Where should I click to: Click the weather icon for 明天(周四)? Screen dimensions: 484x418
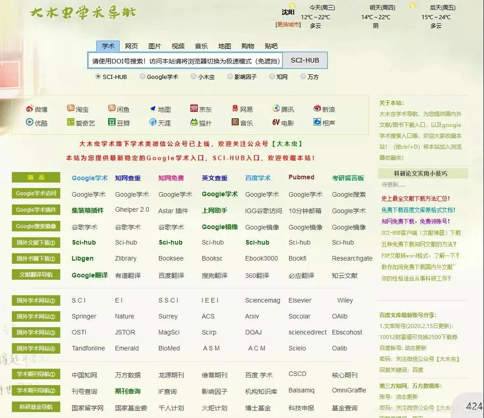coord(352,6)
